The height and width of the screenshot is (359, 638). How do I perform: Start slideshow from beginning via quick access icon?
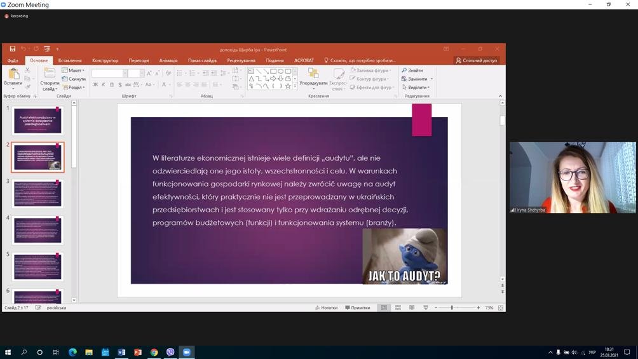pos(47,49)
